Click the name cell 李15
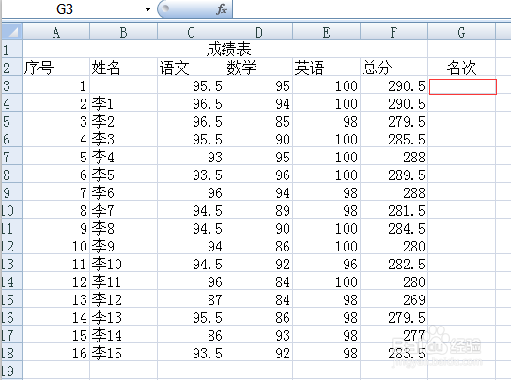The image size is (511, 380). pyautogui.click(x=123, y=353)
